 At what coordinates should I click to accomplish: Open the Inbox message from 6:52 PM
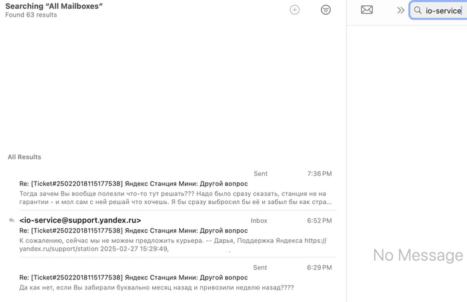(178, 234)
